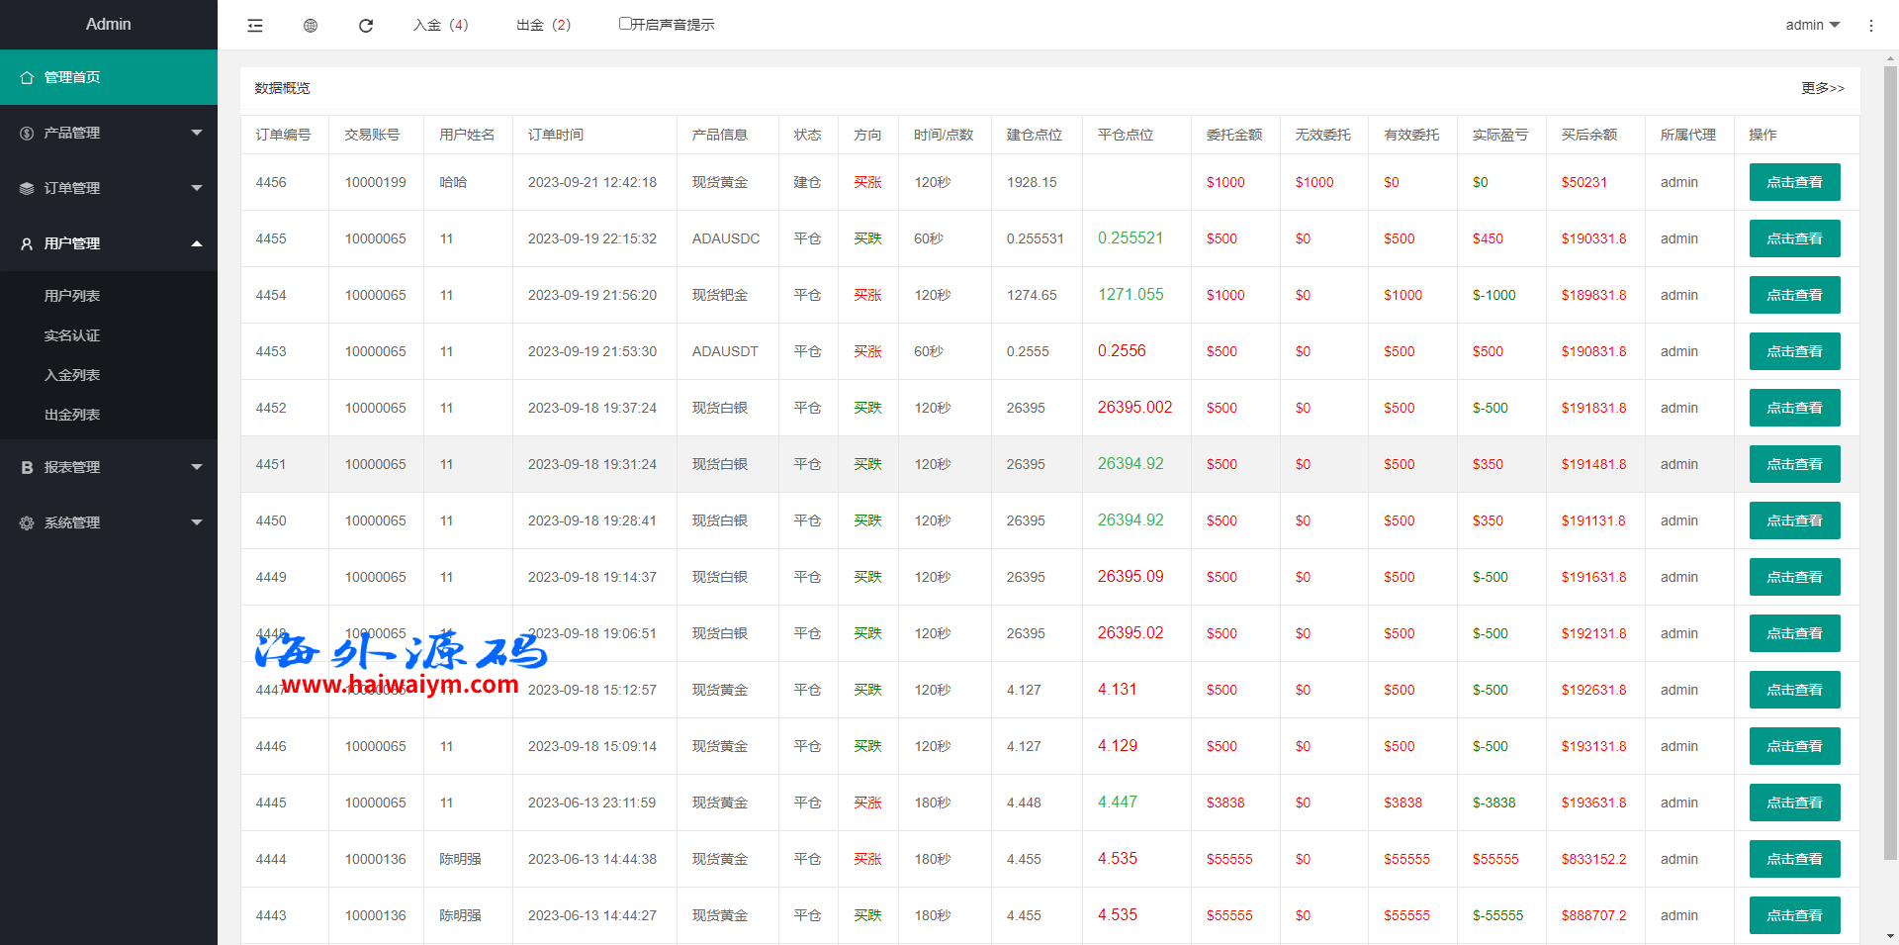1899x945 pixels.
Task: Click the layers icon for 订单管理
Action: tap(27, 188)
